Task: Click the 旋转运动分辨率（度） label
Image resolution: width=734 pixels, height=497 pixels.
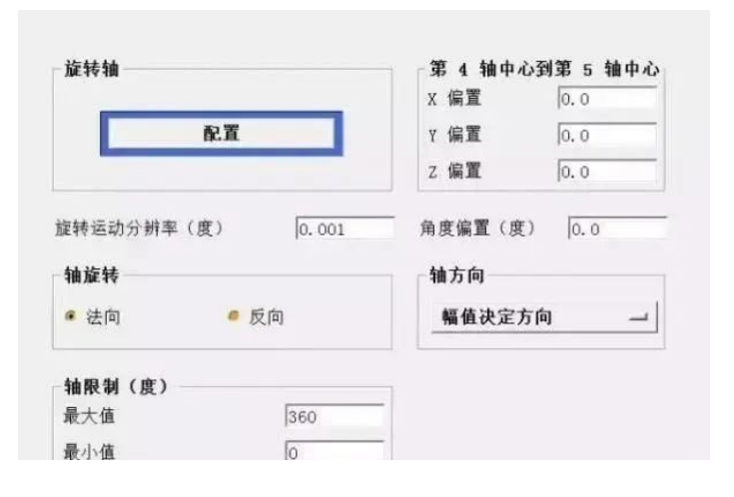Action: coord(139,229)
